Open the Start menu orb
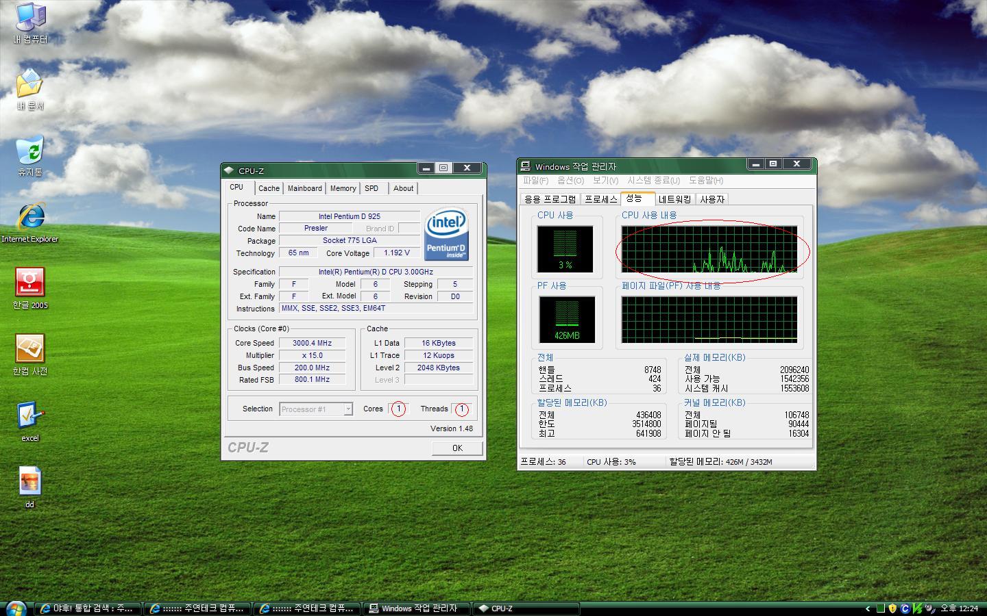This screenshot has width=987, height=616. click(15, 608)
